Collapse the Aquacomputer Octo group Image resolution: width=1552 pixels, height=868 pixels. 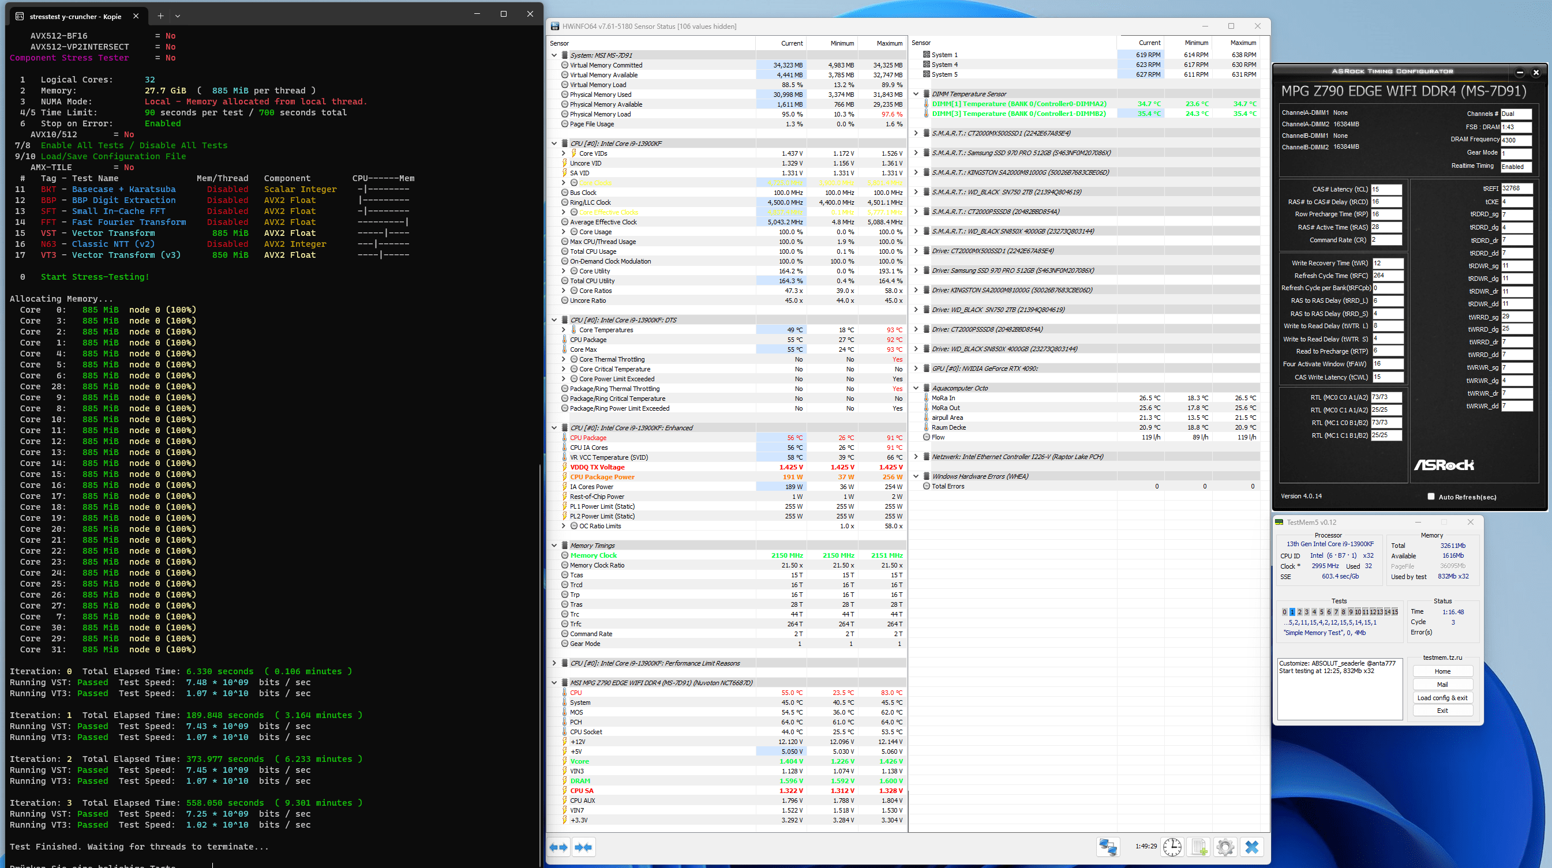916,388
